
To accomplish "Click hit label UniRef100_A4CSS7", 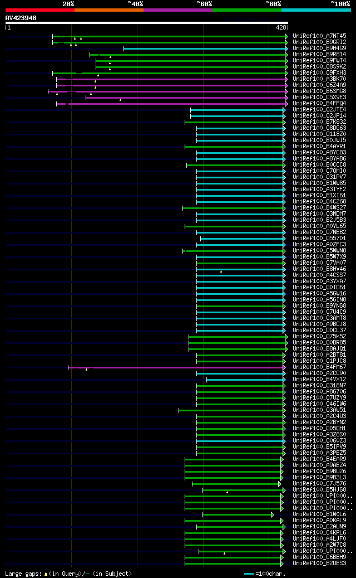I will coord(319,275).
